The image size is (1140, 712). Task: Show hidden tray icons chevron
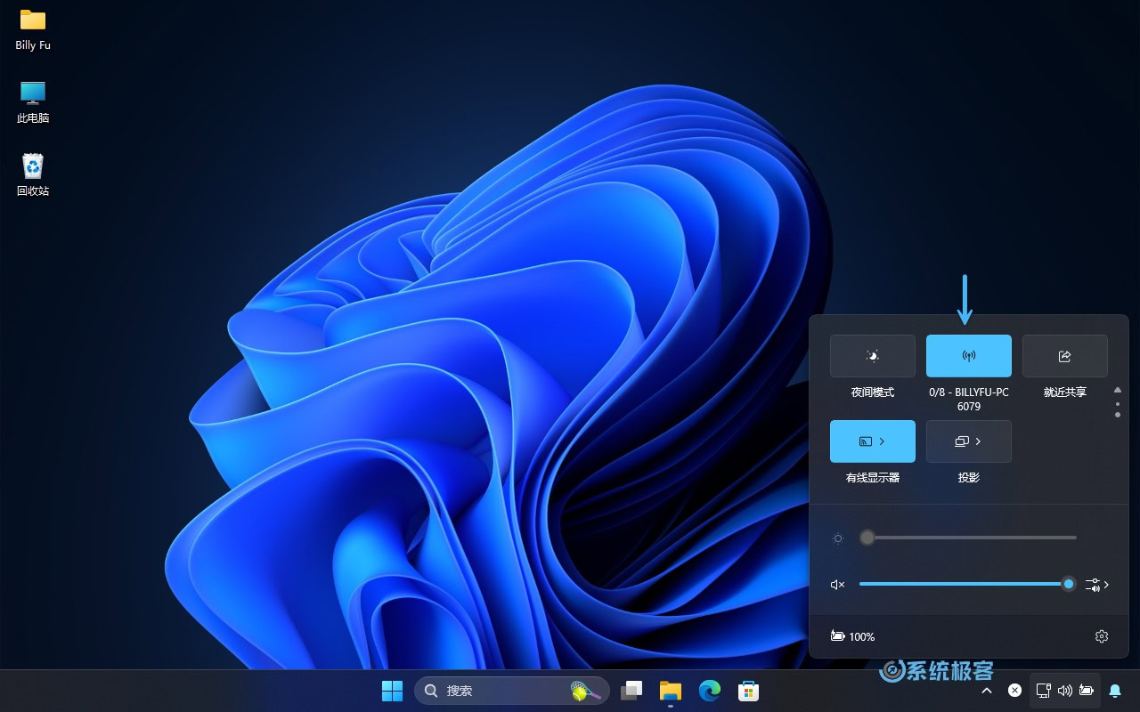click(x=987, y=691)
